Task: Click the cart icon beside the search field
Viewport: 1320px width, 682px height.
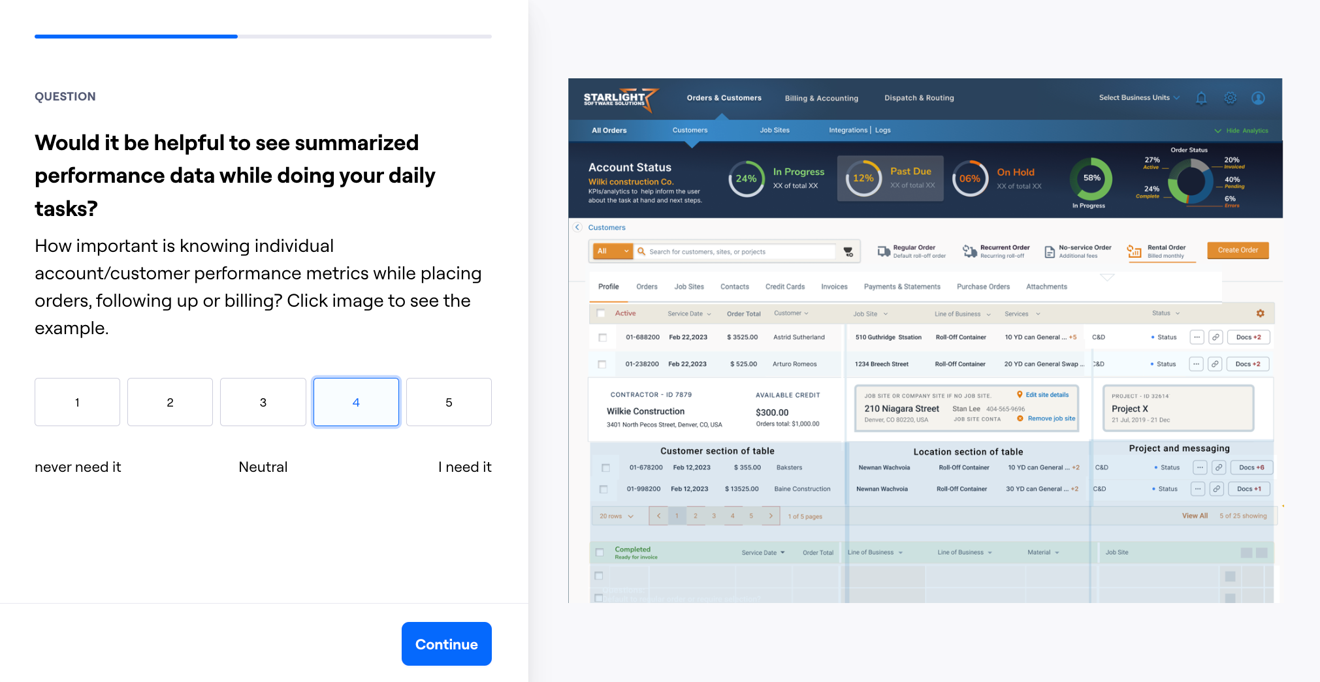Action: [x=848, y=252]
